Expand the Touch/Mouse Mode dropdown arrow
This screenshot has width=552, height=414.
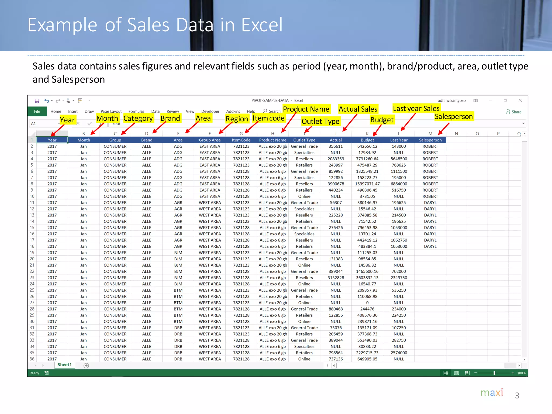pyautogui.click(x=73, y=101)
